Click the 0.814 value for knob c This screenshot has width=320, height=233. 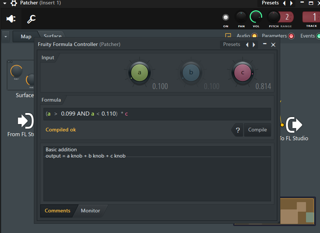pyautogui.click(x=263, y=86)
